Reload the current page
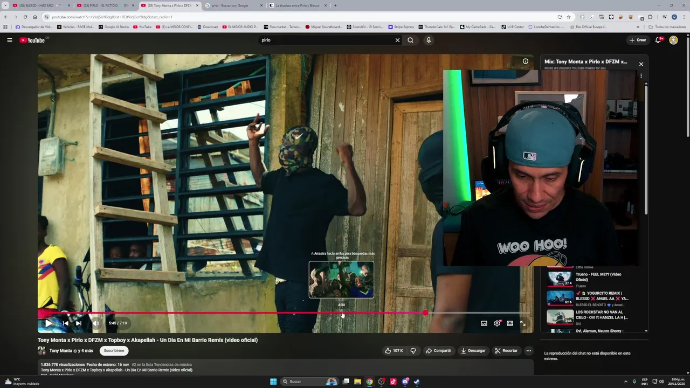690x388 pixels. [25, 17]
